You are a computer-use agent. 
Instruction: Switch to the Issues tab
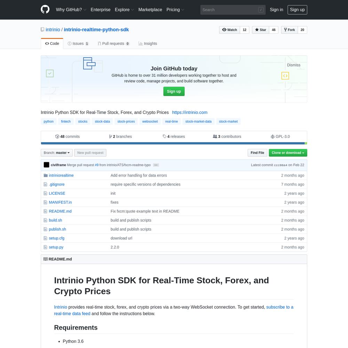78,43
